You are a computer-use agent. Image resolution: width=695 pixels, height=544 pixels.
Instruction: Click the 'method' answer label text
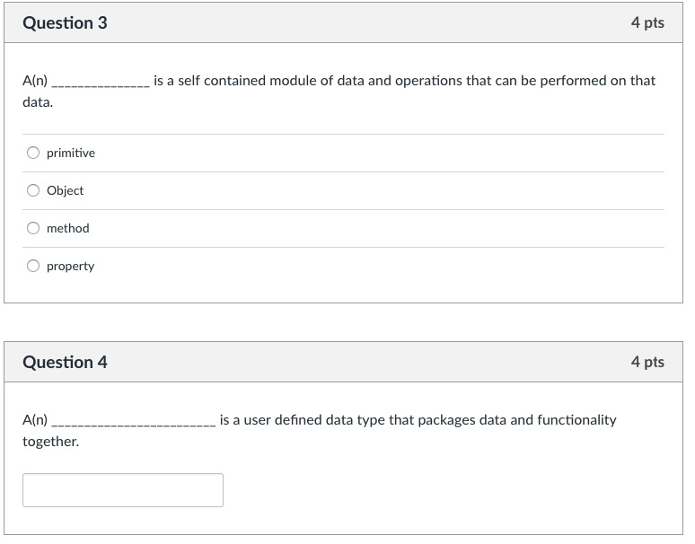[68, 228]
